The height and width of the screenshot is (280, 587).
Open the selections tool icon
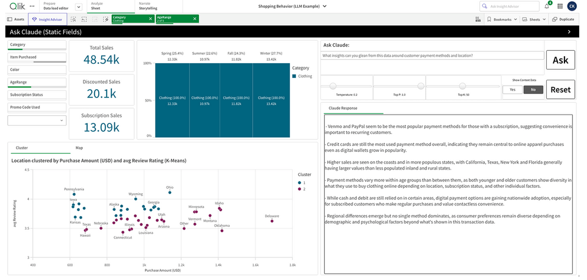[x=105, y=19]
